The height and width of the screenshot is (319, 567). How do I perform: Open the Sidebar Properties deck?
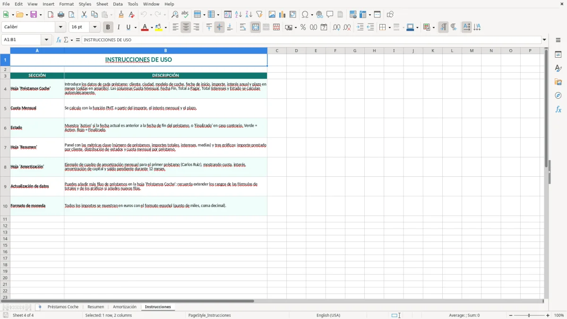[558, 54]
